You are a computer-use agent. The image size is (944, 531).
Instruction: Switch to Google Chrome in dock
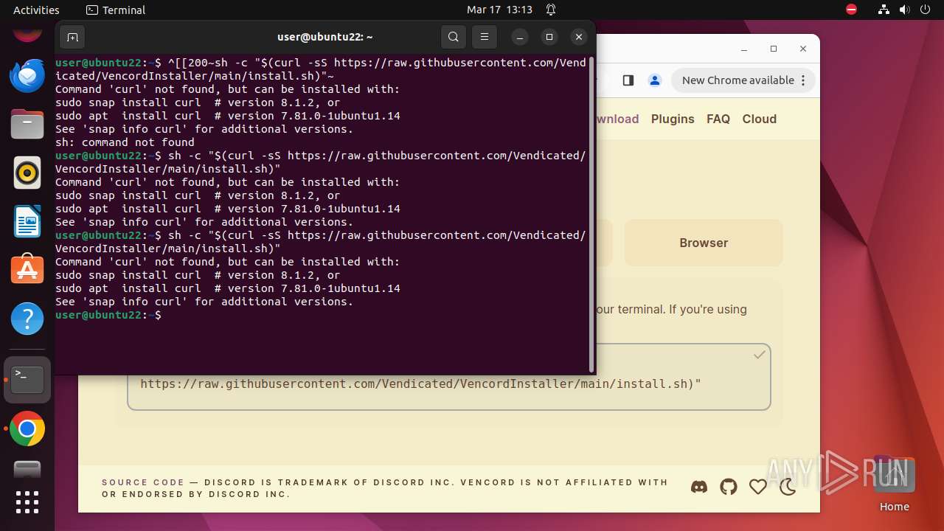click(27, 428)
